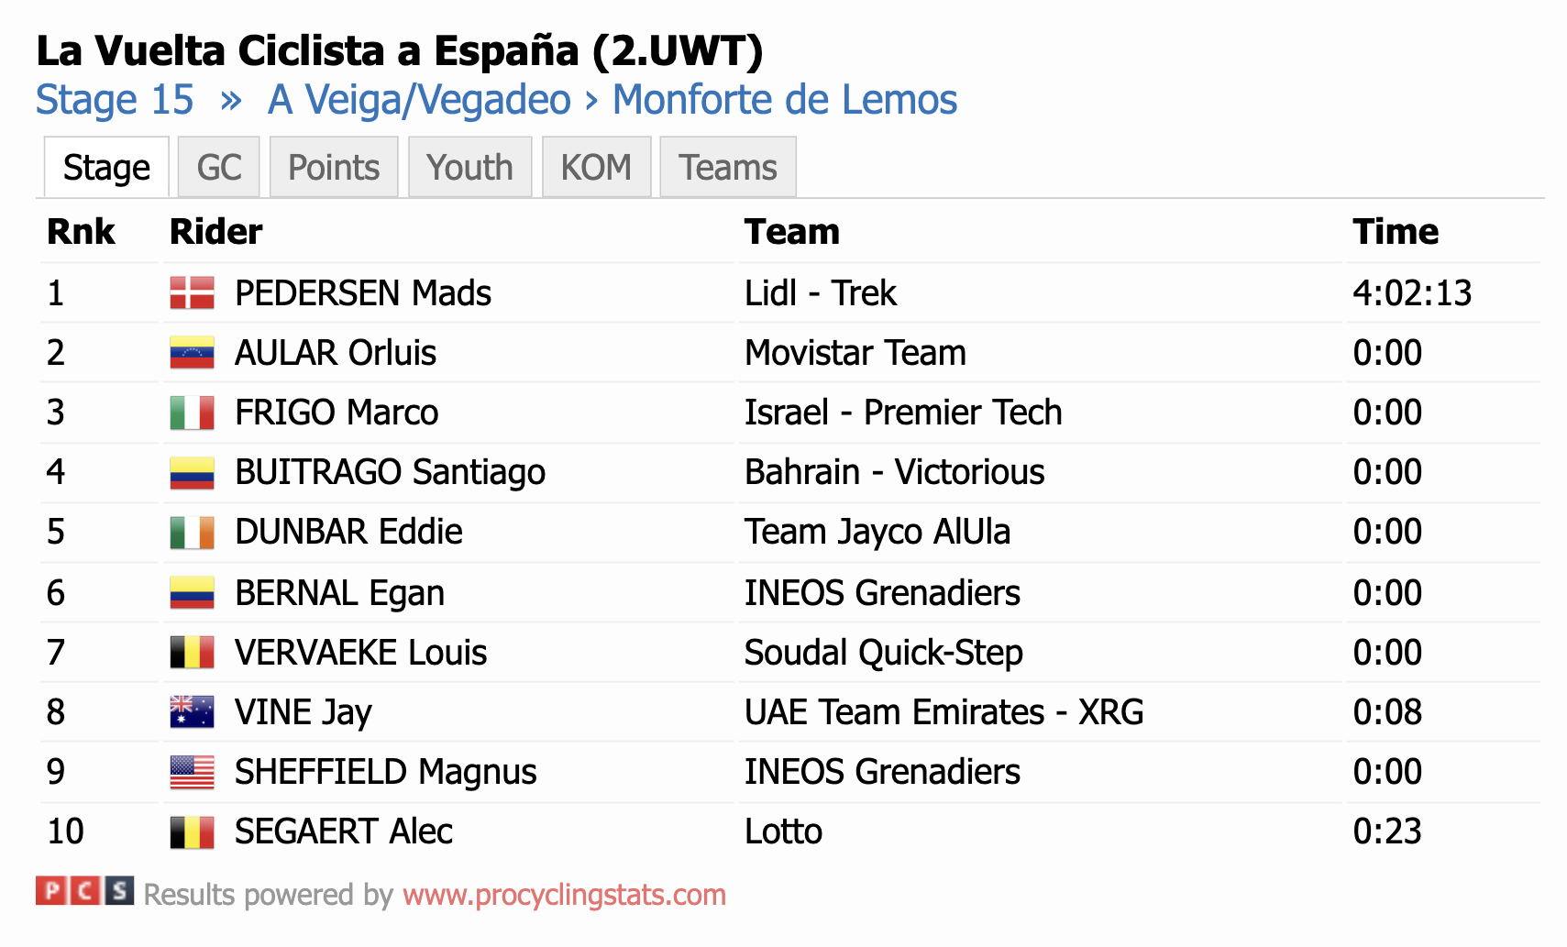Click team name UAE Team Emirates - XRG
The height and width of the screenshot is (947, 1567).
pos(944,712)
